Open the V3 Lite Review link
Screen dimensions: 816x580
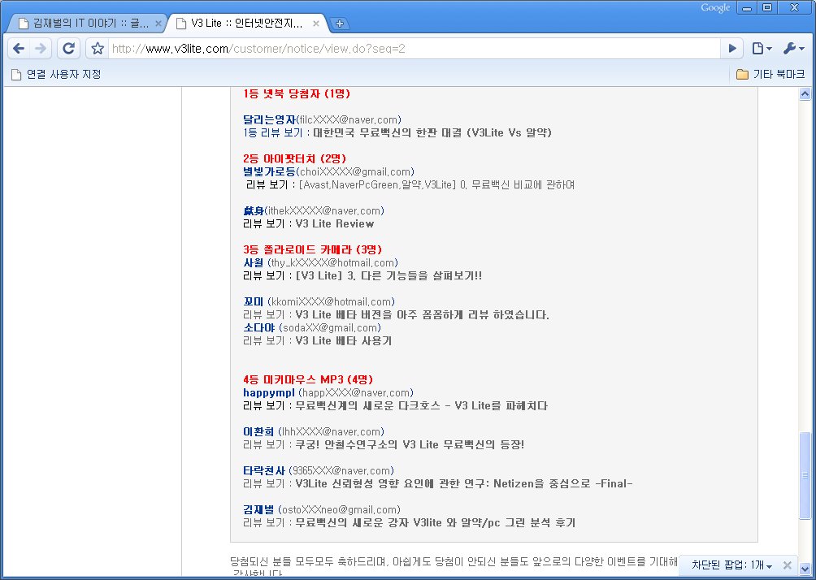(x=335, y=223)
